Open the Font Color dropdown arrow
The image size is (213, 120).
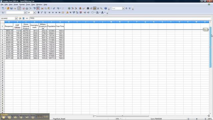pos(105,12)
